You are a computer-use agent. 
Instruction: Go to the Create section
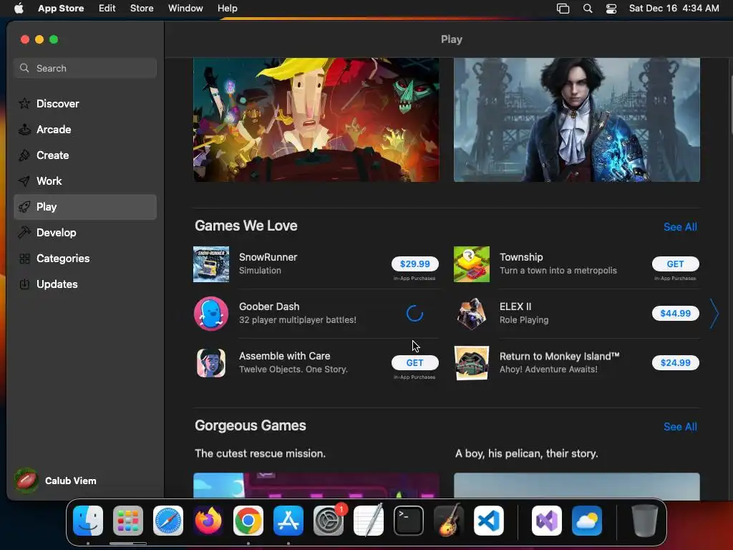click(85, 155)
